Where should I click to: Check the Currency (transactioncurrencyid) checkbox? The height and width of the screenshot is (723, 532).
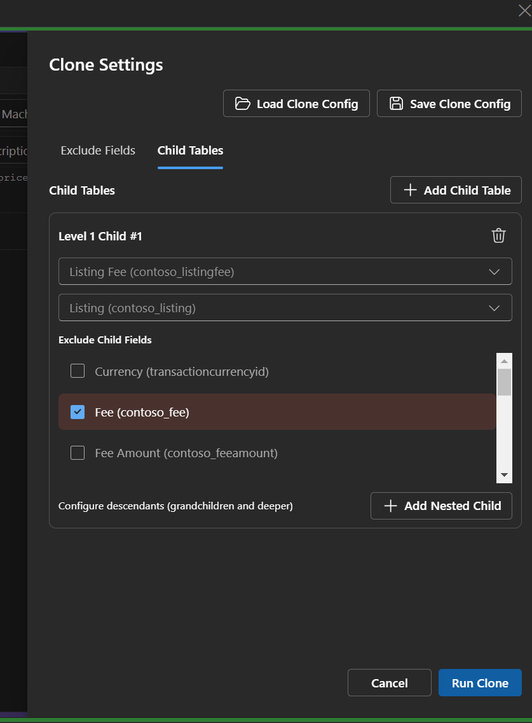(78, 371)
